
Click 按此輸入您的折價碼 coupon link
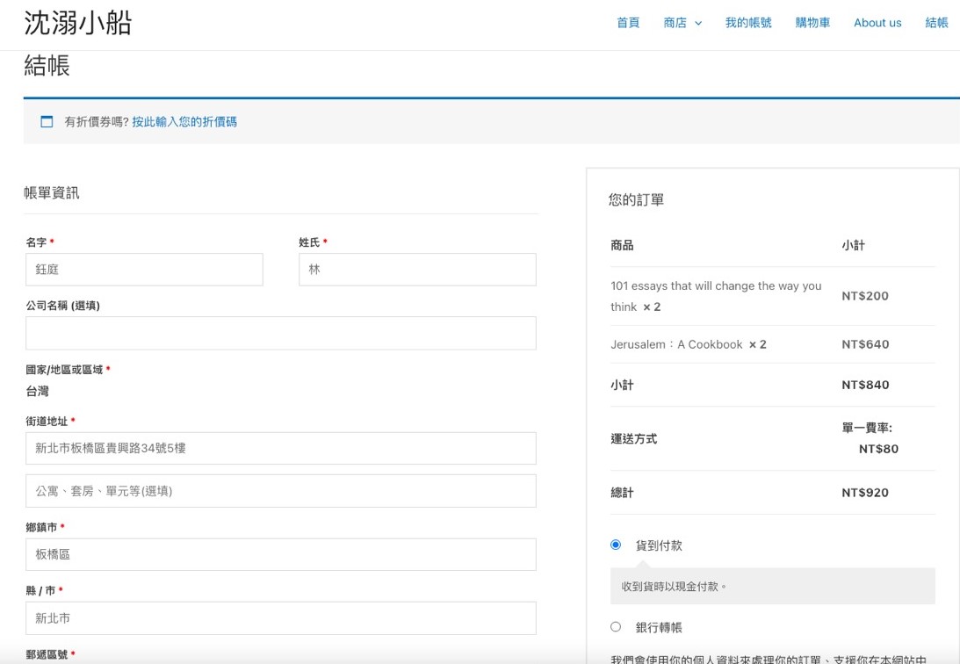click(x=184, y=122)
